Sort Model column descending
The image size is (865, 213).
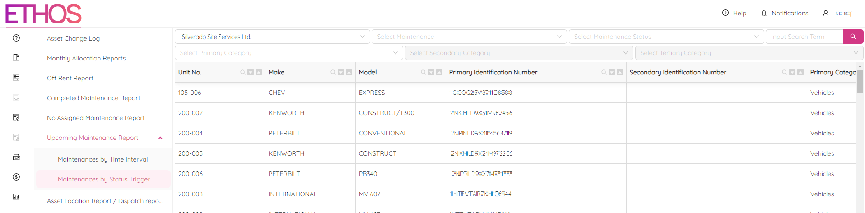[431, 72]
